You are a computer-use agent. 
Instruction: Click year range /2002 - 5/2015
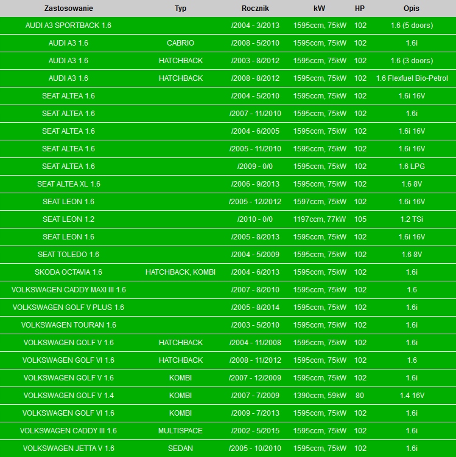coord(255,431)
